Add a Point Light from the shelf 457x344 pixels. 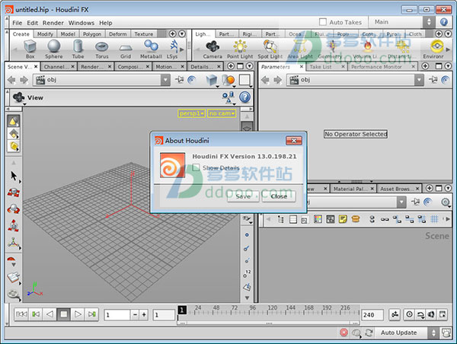point(240,49)
